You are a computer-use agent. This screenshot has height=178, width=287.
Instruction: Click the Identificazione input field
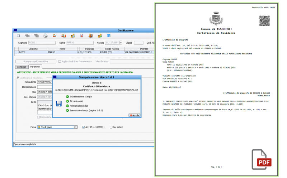point(44,87)
